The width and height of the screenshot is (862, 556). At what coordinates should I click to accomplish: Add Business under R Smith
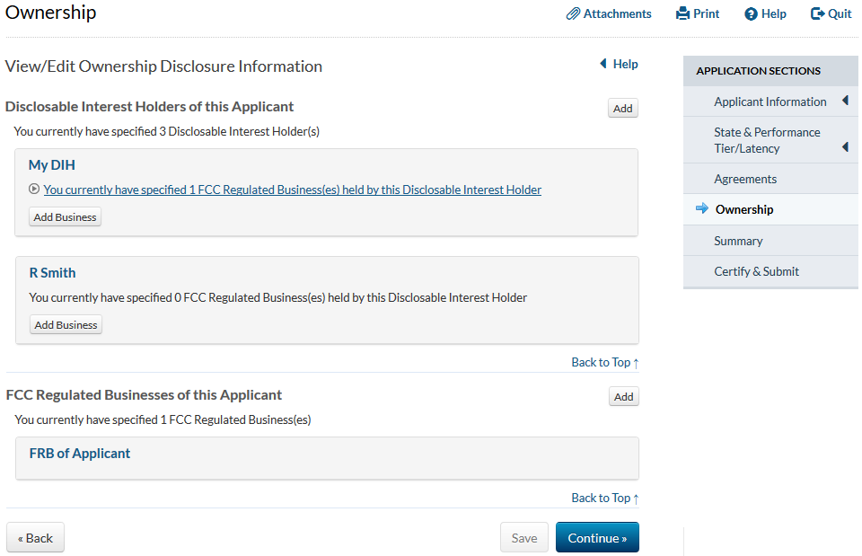point(66,325)
